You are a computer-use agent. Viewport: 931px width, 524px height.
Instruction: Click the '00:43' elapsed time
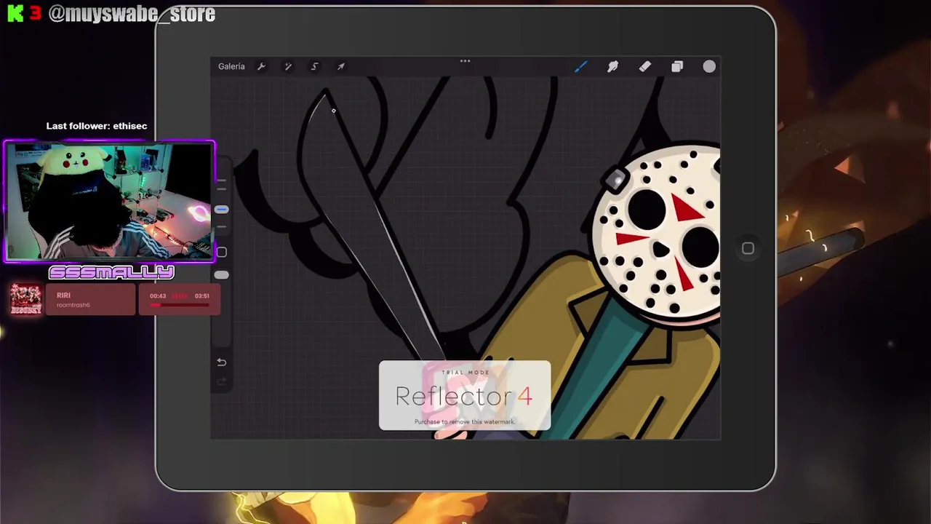[158, 296]
